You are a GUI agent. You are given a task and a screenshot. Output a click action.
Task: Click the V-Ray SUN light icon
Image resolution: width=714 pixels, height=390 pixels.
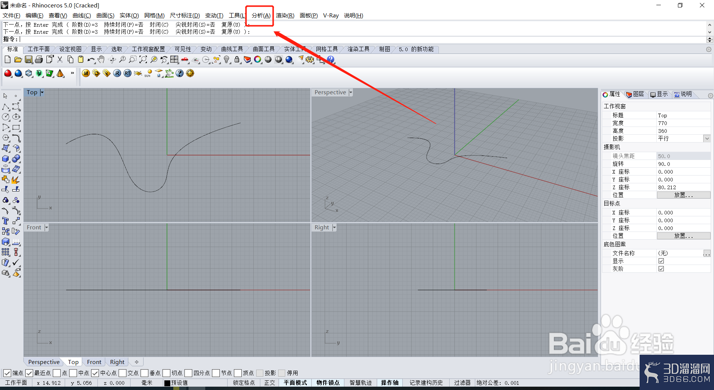(148, 73)
